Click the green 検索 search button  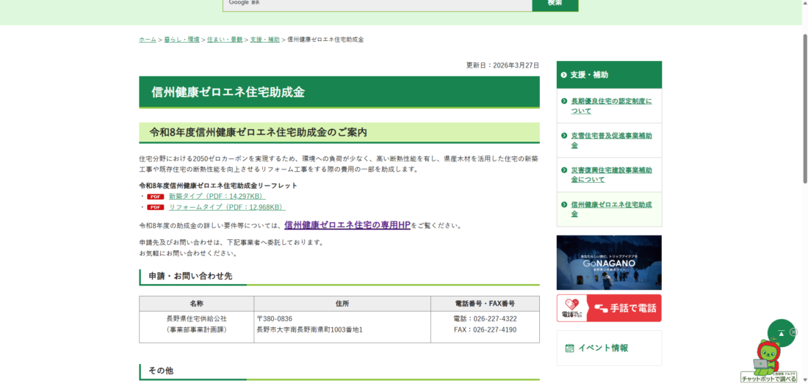pyautogui.click(x=555, y=4)
